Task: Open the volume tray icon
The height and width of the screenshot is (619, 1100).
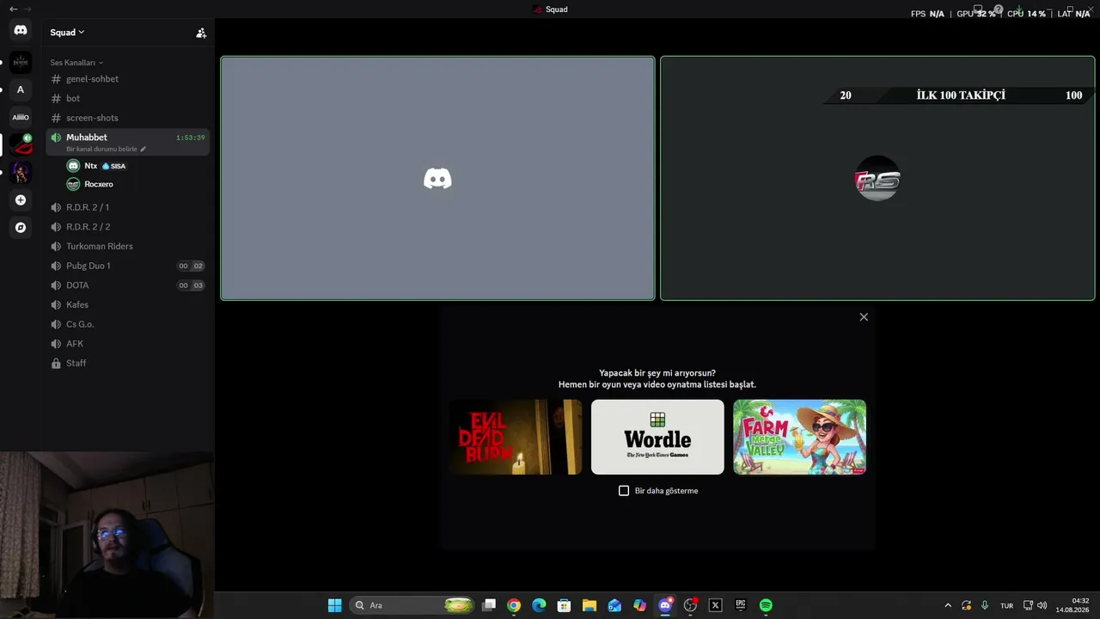Action: (x=1042, y=605)
